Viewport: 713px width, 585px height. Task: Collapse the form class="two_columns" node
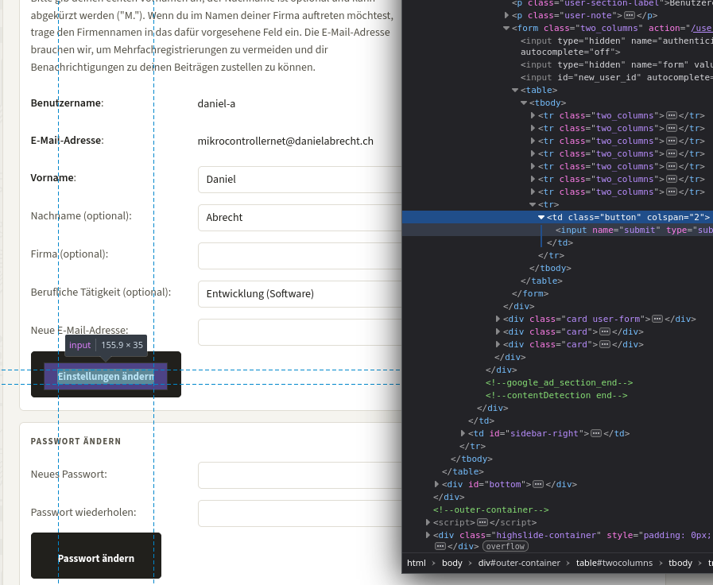click(x=506, y=28)
